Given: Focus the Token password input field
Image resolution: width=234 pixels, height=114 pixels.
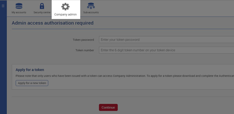Looking at the screenshot, I should [167, 40].
